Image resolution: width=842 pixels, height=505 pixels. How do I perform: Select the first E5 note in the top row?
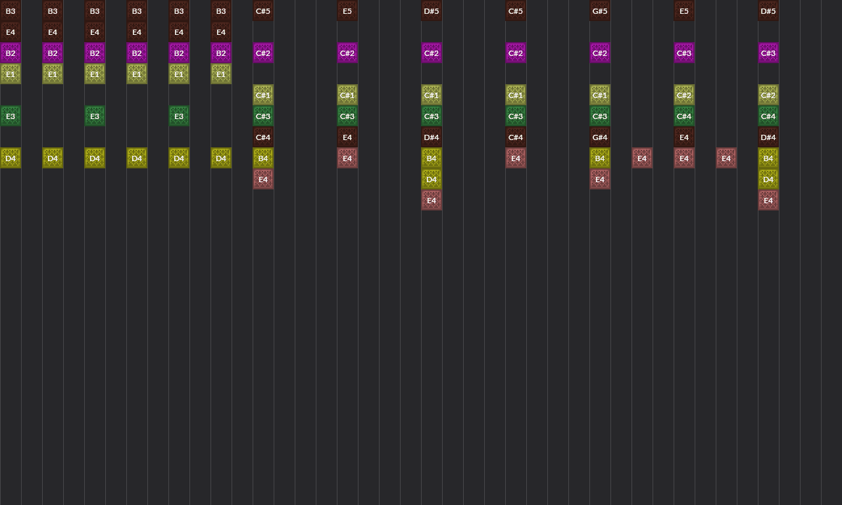(x=347, y=11)
